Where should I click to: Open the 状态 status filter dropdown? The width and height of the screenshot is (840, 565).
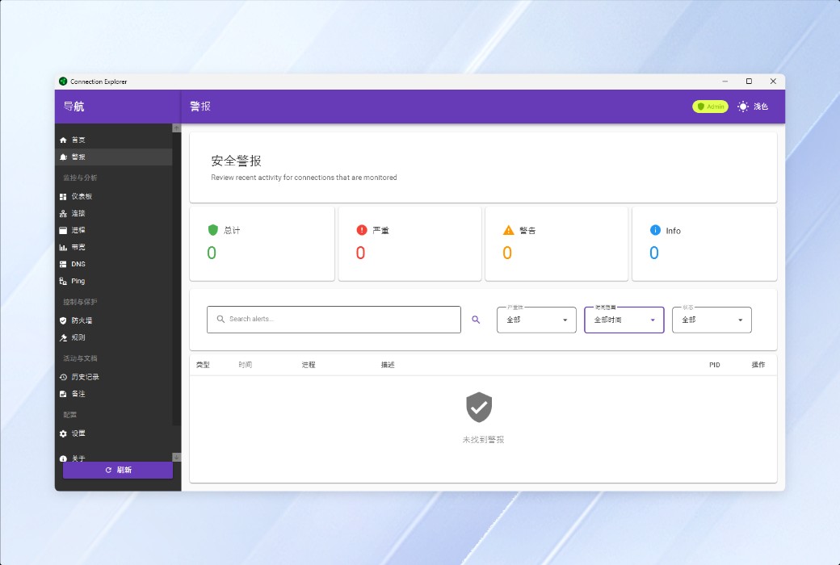click(x=712, y=320)
